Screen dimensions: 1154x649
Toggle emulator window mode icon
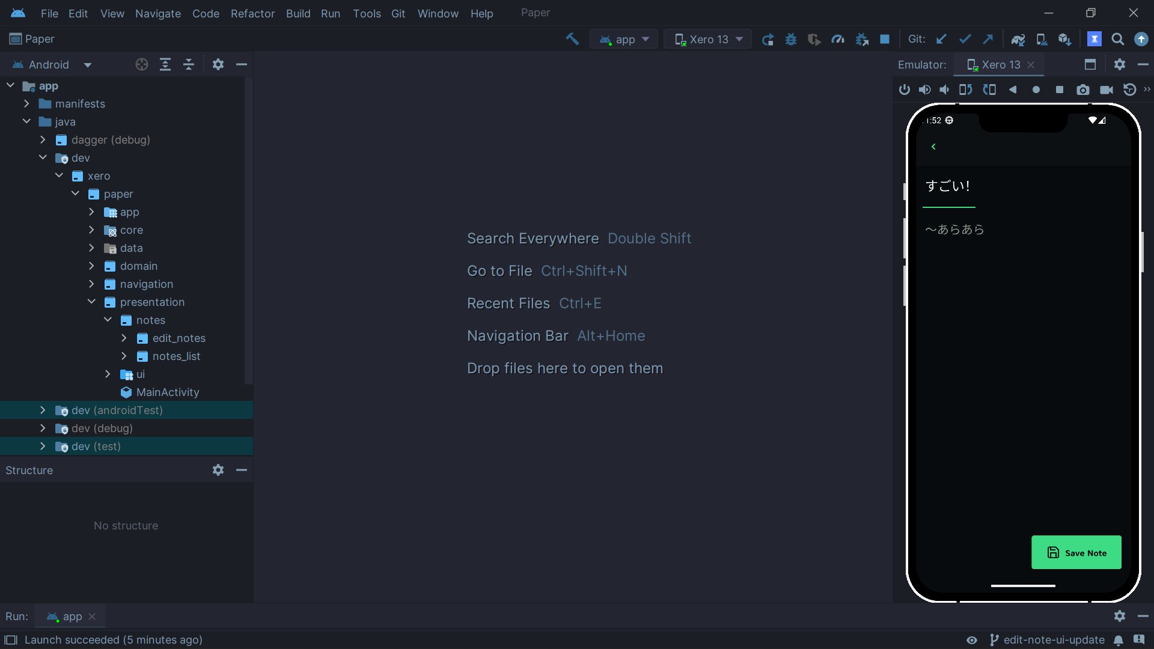(1090, 64)
